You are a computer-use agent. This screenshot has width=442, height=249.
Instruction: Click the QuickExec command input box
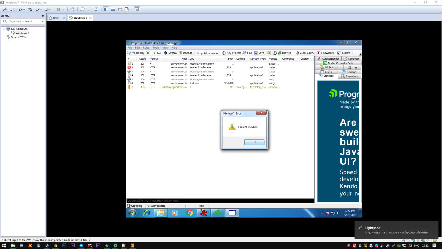tap(220, 201)
